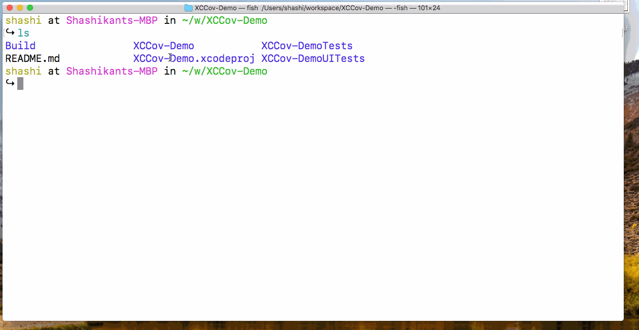Zoom the terminal with green button

[x=30, y=8]
